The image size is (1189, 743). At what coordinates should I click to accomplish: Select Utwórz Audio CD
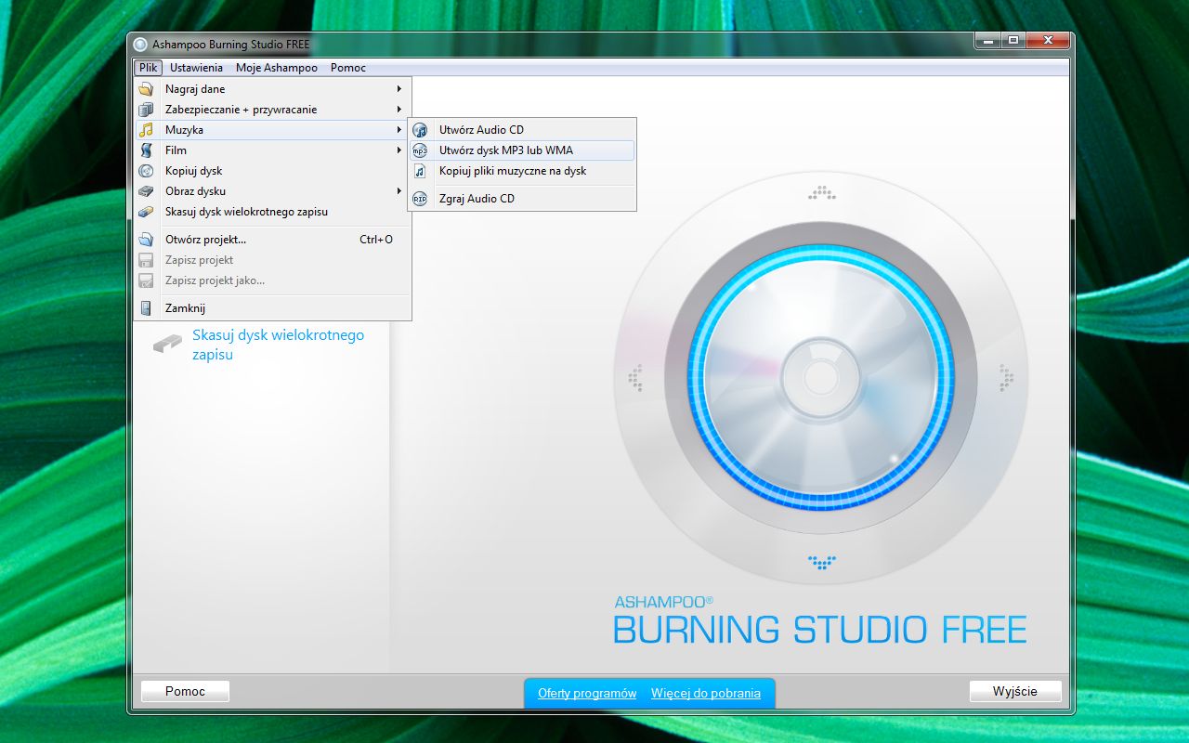click(x=522, y=130)
